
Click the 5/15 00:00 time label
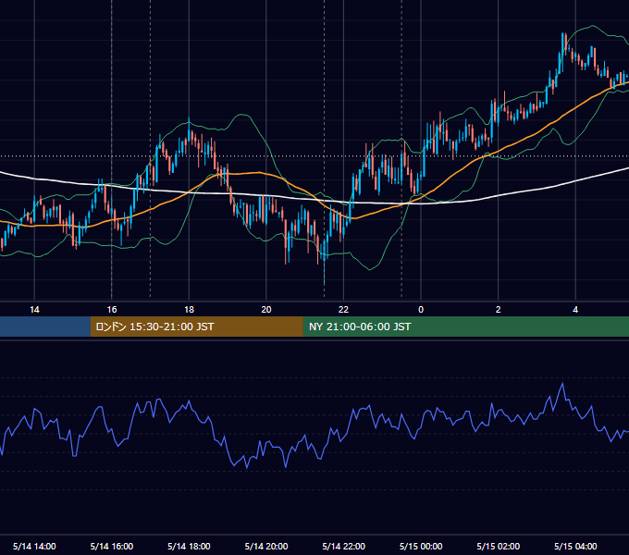(421, 546)
